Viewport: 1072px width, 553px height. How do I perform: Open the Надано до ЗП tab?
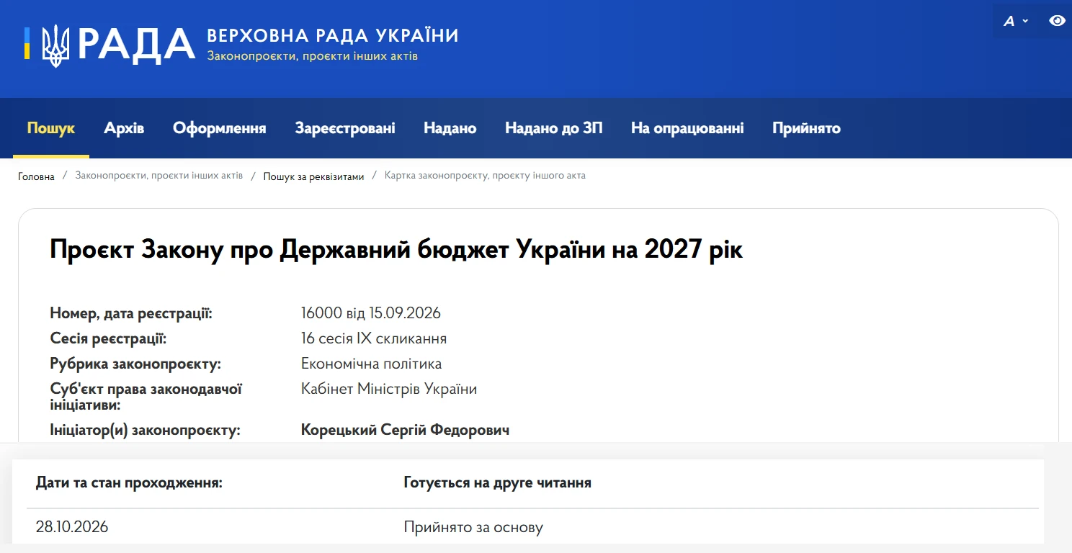click(554, 128)
